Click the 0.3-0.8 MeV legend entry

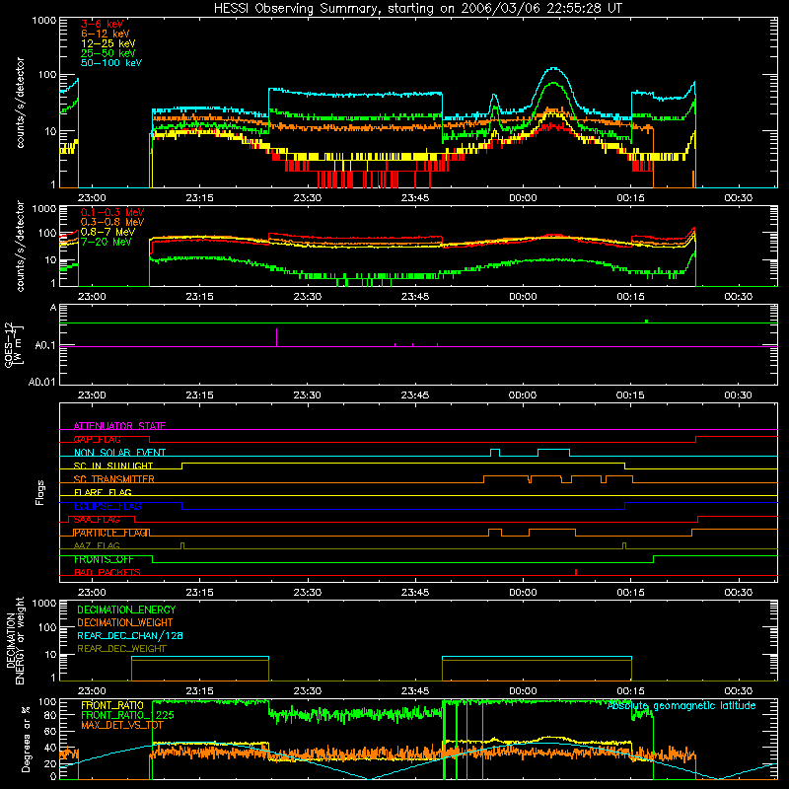click(112, 222)
